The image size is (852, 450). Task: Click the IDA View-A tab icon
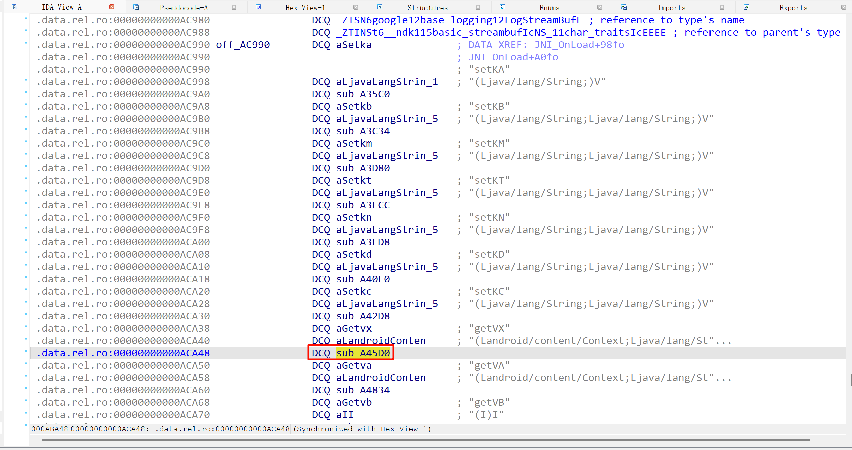14,7
